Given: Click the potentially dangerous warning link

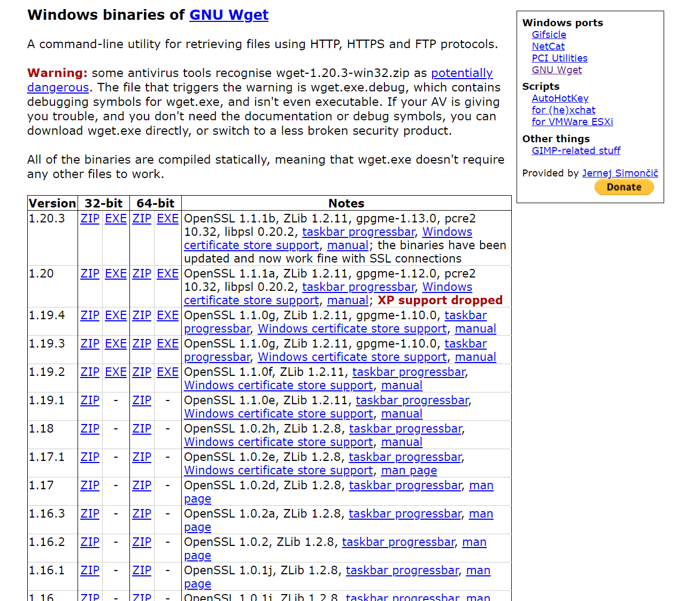Looking at the screenshot, I should (x=461, y=73).
